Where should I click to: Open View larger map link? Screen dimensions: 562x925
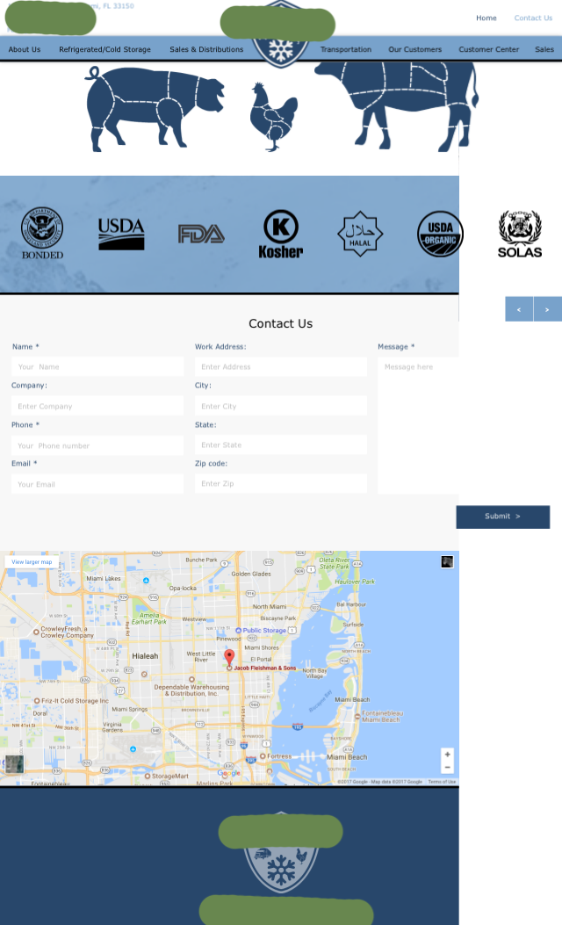click(32, 562)
